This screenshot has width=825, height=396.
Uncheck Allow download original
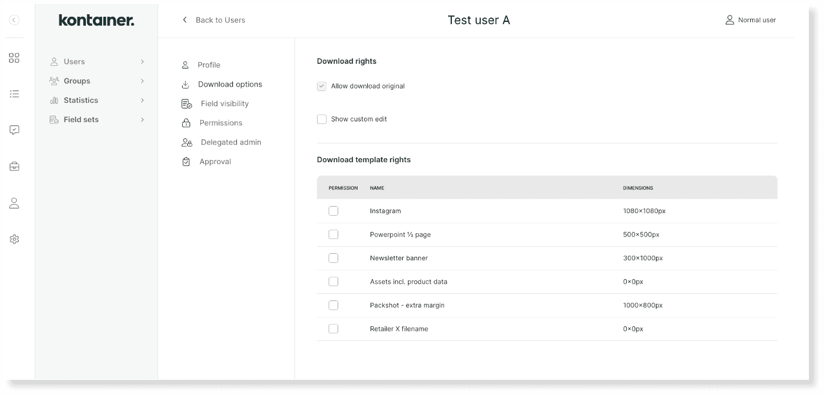[321, 85]
